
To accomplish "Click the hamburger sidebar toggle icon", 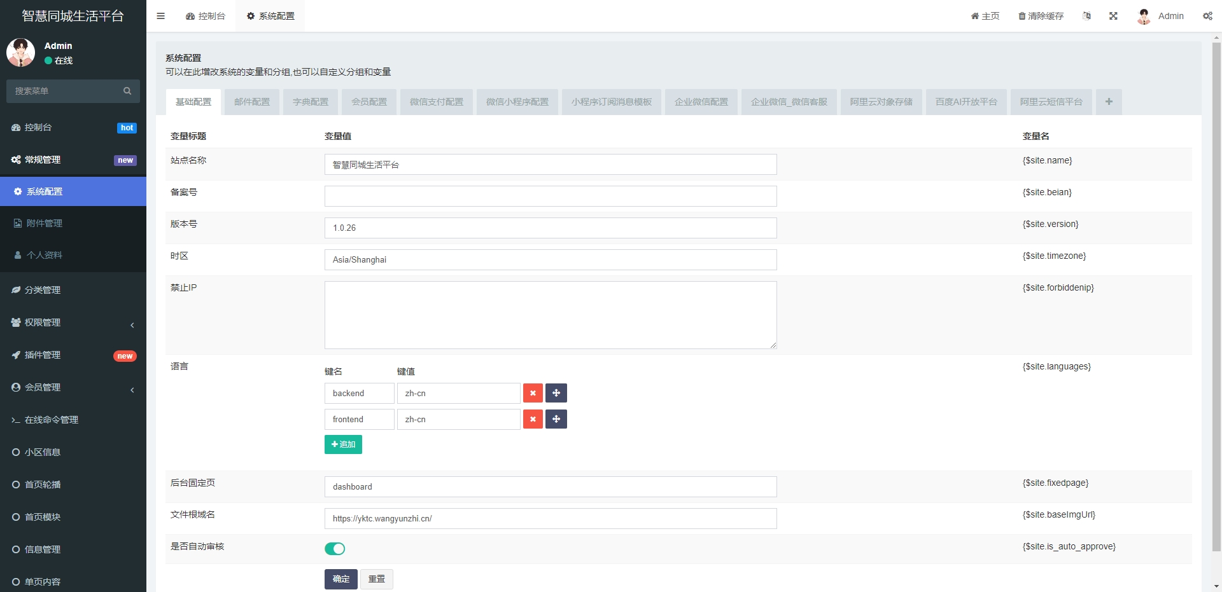I will (160, 16).
